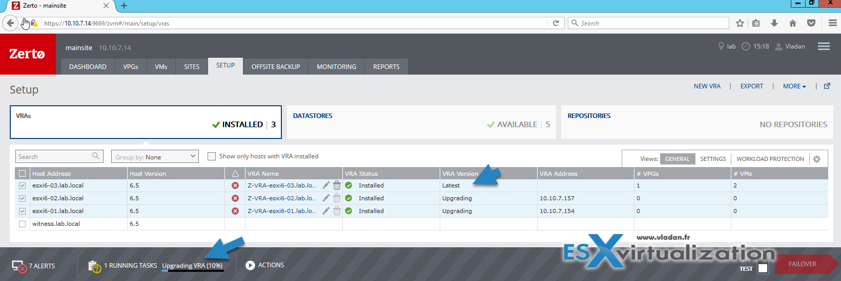Open a new browser tab
Image resolution: width=841 pixels, height=281 pixels.
(x=124, y=6)
